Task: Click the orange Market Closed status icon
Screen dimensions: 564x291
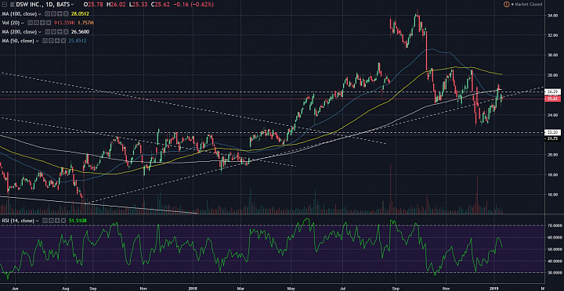Action: [x=507, y=5]
